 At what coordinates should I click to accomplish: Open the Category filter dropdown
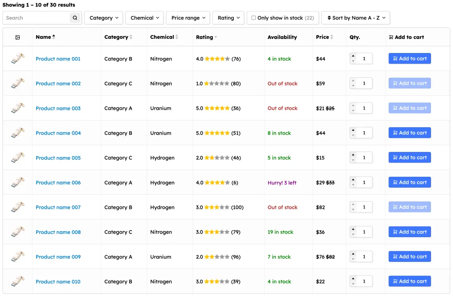103,18
